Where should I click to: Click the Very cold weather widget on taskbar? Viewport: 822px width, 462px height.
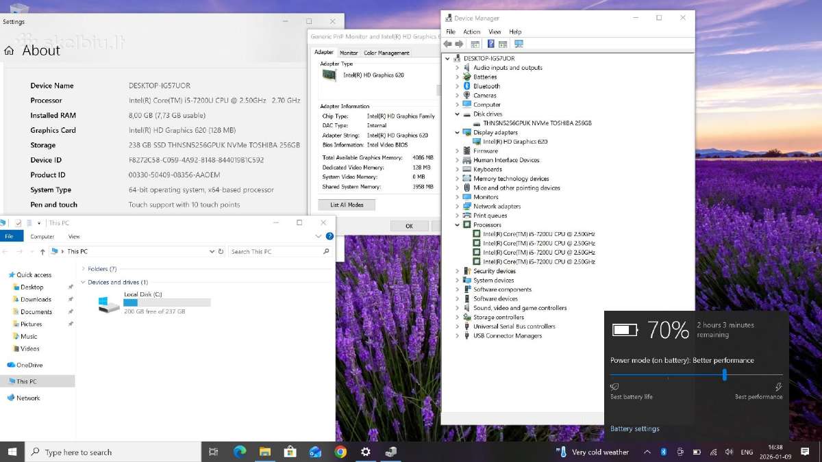(x=593, y=452)
